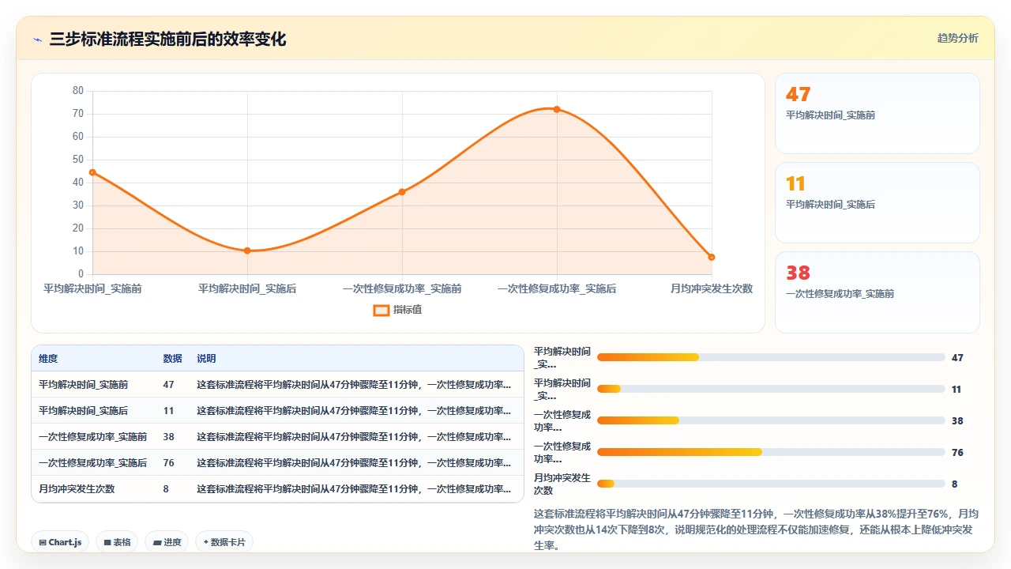This screenshot has width=1011, height=569.
Task: Click the chart data point for 一次性修复成功率_实施前
Action: pos(402,192)
